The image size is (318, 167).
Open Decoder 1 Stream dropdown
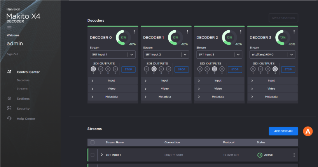pyautogui.click(x=166, y=54)
